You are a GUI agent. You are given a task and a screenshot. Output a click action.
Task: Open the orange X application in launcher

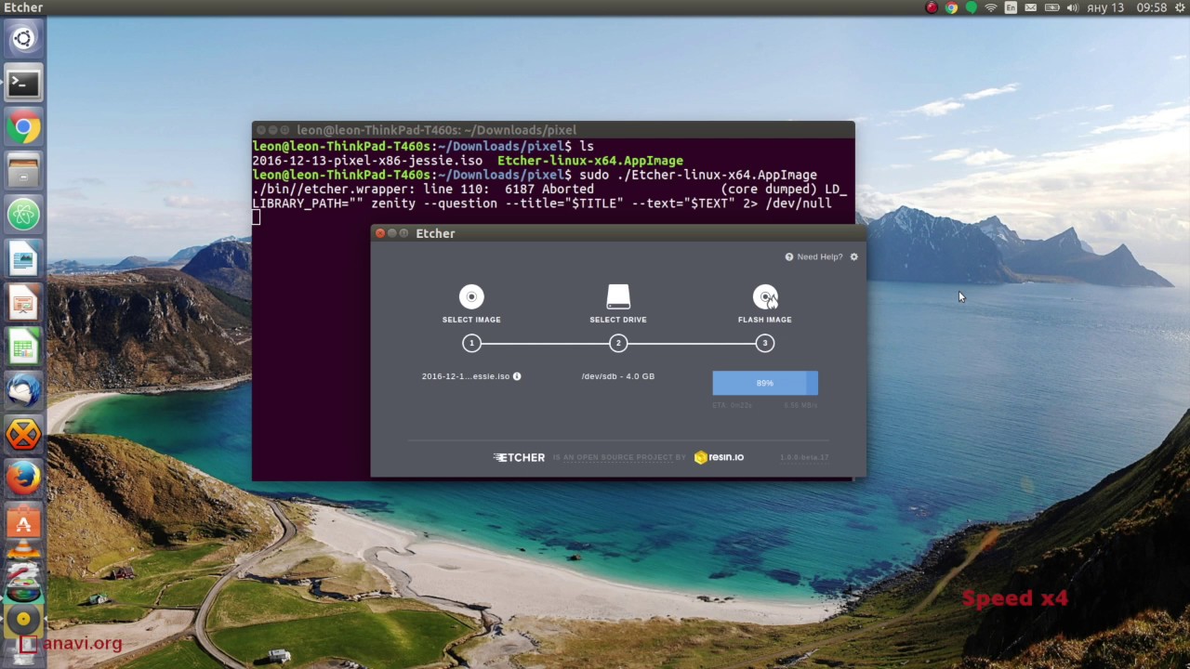tap(23, 434)
